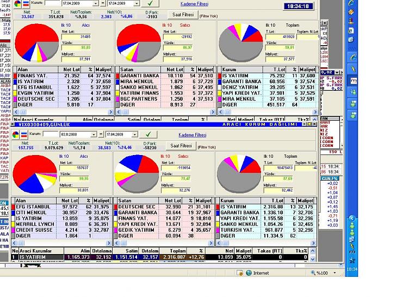Click the pie chart view icon in the lower window
The image size is (396, 297).
click(x=17, y=134)
